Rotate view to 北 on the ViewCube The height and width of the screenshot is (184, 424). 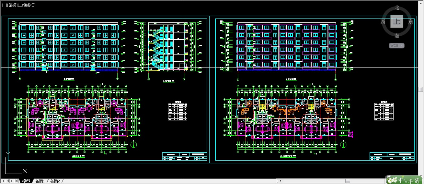point(397,7)
